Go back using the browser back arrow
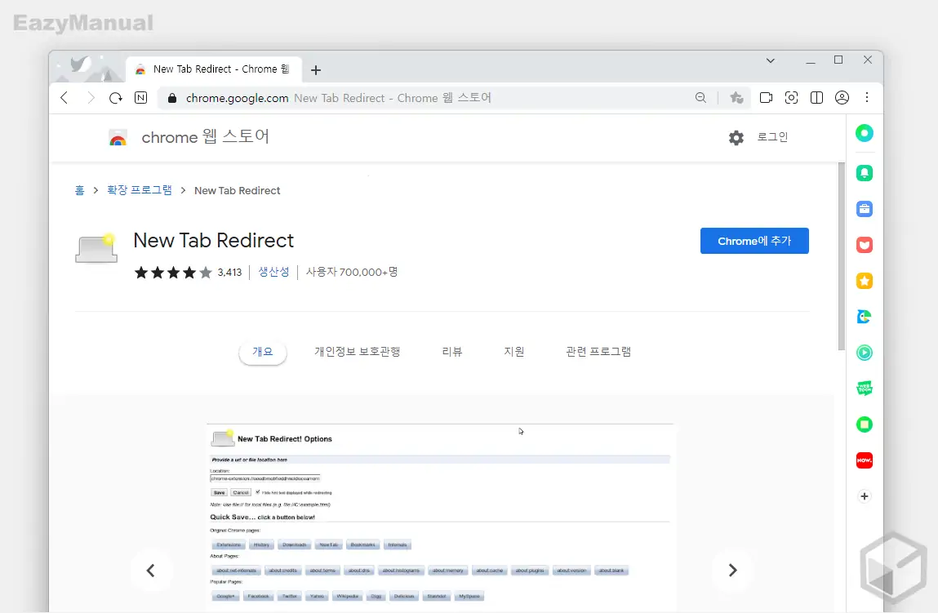Screen dimensions: 938x613 click(x=64, y=97)
